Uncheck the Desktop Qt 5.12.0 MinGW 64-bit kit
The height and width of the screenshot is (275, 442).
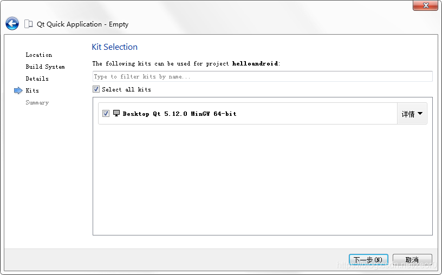106,114
